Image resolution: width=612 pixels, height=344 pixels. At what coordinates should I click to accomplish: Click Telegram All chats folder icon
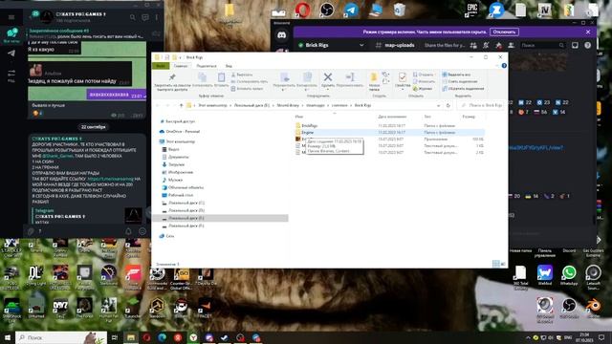coord(11,35)
